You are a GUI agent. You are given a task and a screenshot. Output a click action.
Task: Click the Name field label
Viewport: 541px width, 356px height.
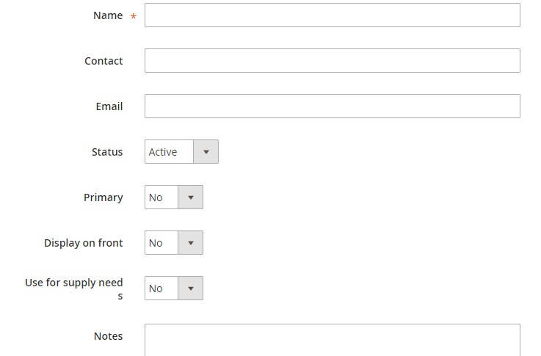(108, 15)
